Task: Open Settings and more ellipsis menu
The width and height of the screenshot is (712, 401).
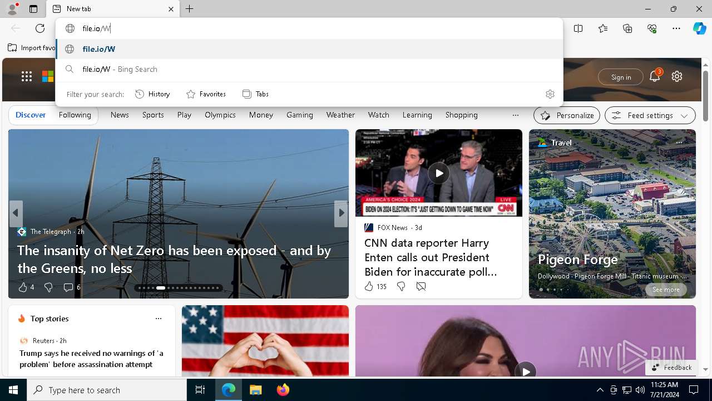Action: (x=676, y=28)
